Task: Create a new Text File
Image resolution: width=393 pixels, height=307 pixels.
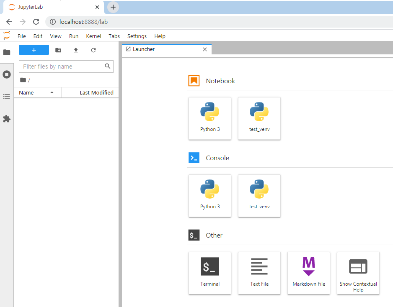Action: coord(259,273)
